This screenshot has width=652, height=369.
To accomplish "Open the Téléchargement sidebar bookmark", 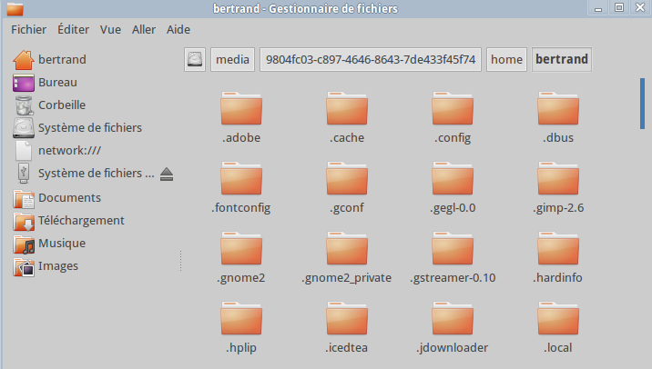I will point(80,220).
